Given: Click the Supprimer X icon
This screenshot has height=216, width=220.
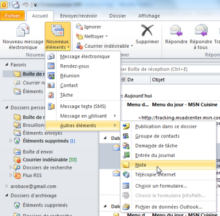Looking at the screenshot, I should [147, 30].
